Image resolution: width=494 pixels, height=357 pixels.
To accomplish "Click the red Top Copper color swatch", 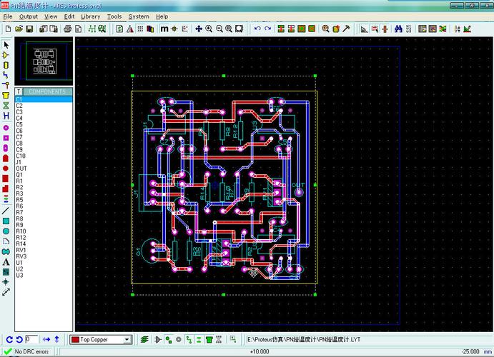I will click(75, 340).
